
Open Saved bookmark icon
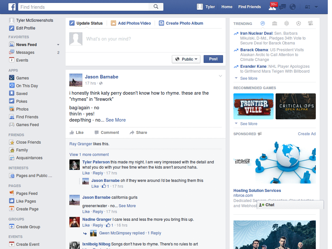(x=12, y=93)
